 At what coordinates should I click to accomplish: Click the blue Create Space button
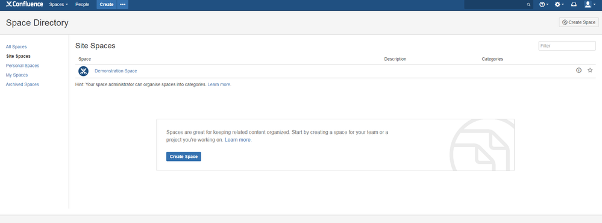pos(184,157)
